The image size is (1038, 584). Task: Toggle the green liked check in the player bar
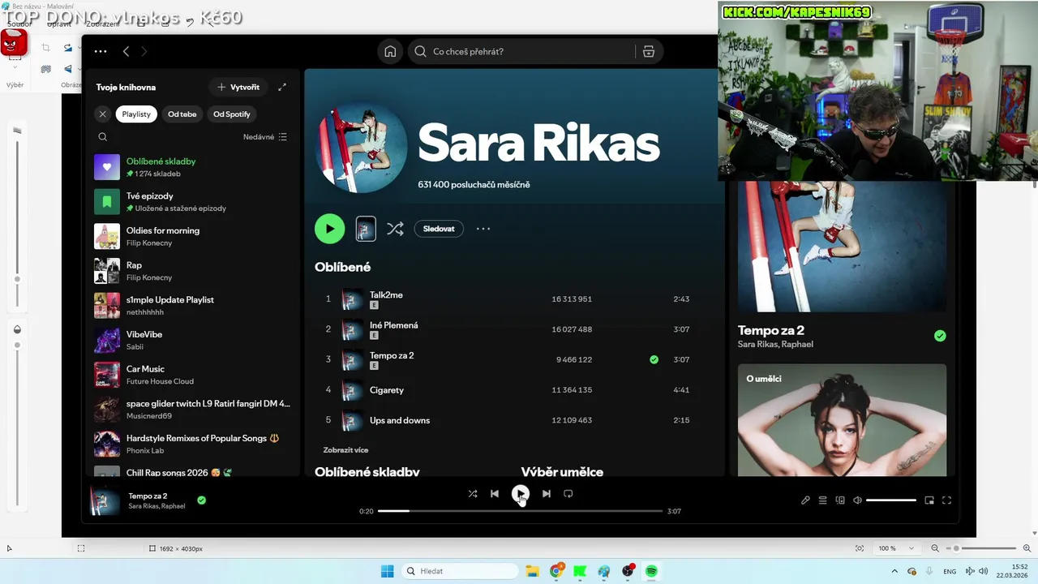point(201,500)
